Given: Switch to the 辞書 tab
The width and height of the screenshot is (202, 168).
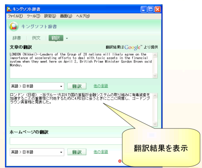Looking at the screenshot, I should pos(17,38).
